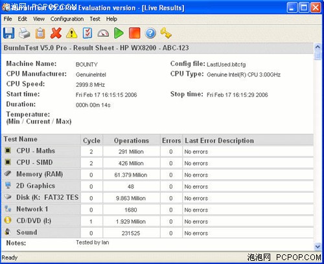Click the scroll up arrow of results sheet
The width and height of the screenshot is (324, 264).
(318, 47)
